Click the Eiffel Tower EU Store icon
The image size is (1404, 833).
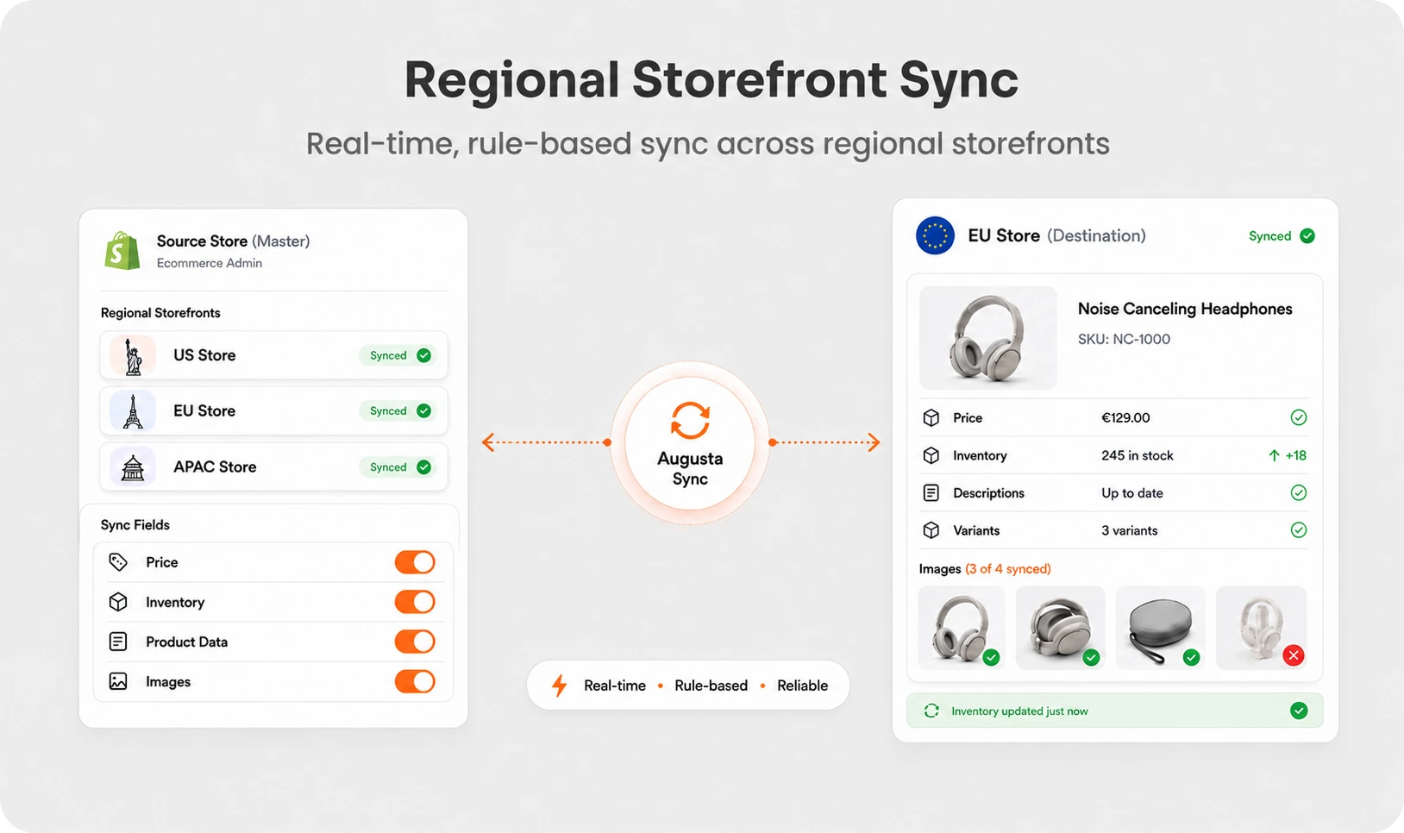[x=133, y=411]
